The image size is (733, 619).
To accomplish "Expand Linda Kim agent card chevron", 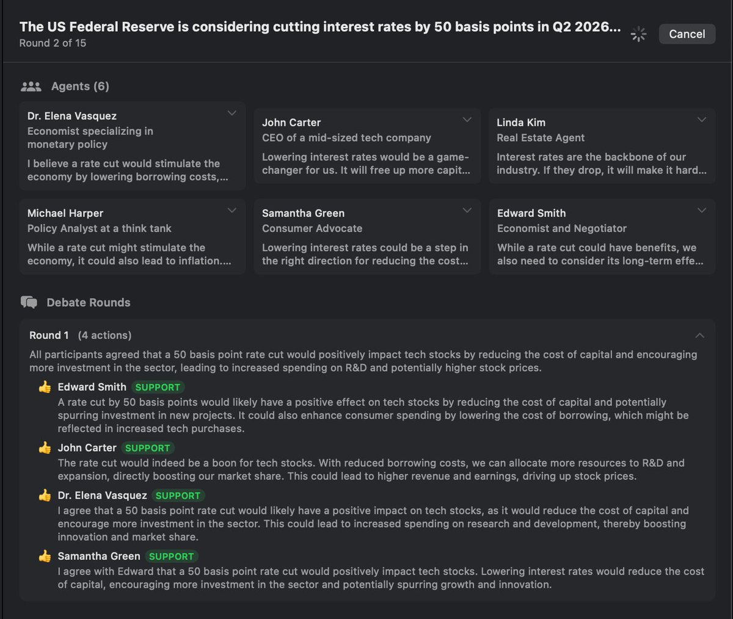I will 702,120.
